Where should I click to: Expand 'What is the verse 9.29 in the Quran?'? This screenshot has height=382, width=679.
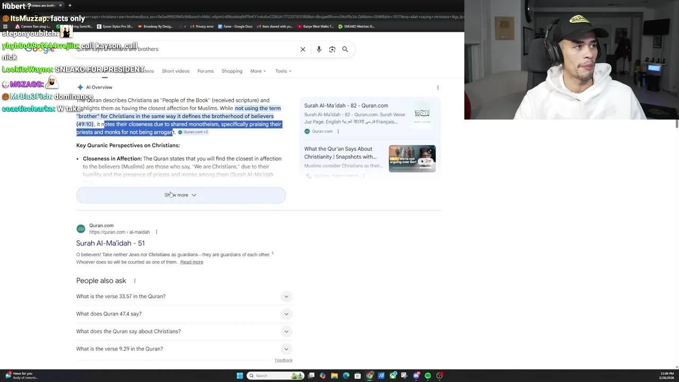(184, 349)
